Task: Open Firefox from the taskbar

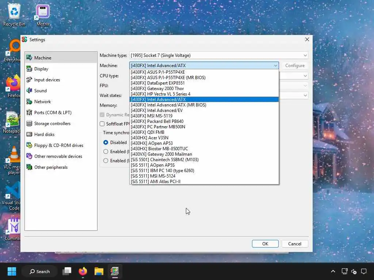Action: pyautogui.click(x=83, y=271)
